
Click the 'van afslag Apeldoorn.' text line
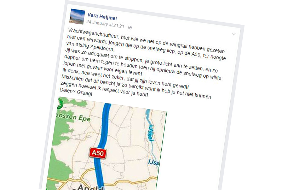[x=90, y=47]
